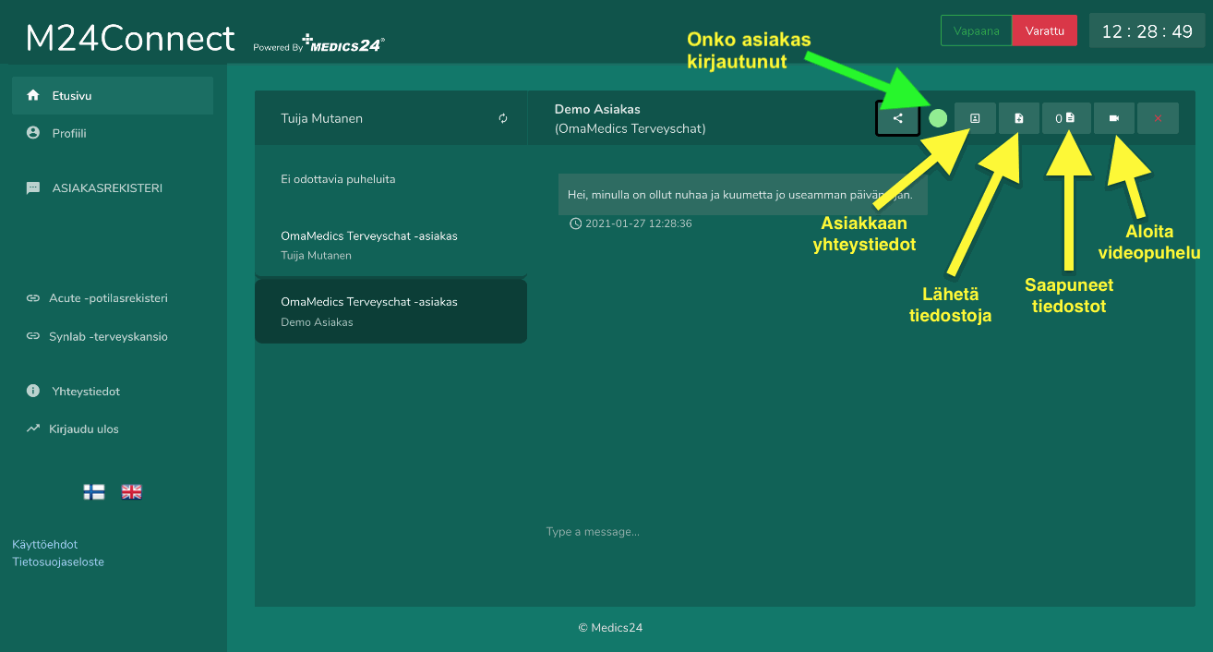
Task: Close the chat with red X
Action: 1158,118
